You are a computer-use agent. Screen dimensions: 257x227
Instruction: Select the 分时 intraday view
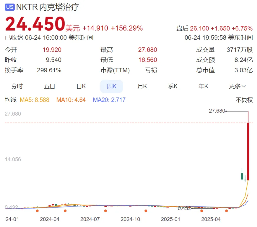pyautogui.click(x=17, y=87)
